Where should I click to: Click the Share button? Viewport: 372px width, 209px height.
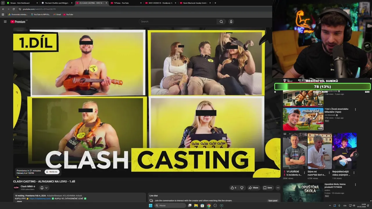click(253, 188)
